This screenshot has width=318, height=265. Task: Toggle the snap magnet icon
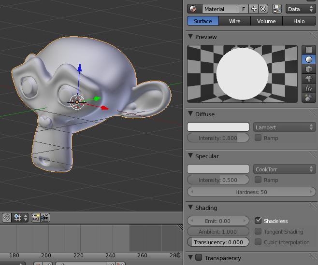click(x=7, y=218)
